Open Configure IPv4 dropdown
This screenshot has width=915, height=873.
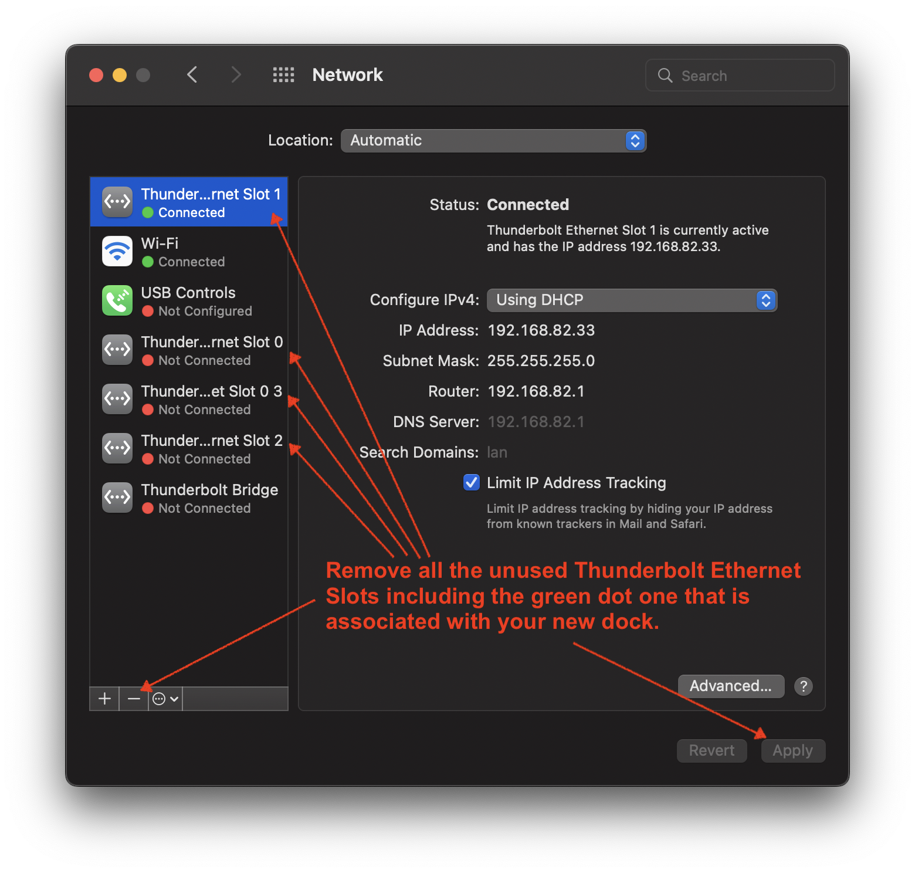[x=632, y=300]
